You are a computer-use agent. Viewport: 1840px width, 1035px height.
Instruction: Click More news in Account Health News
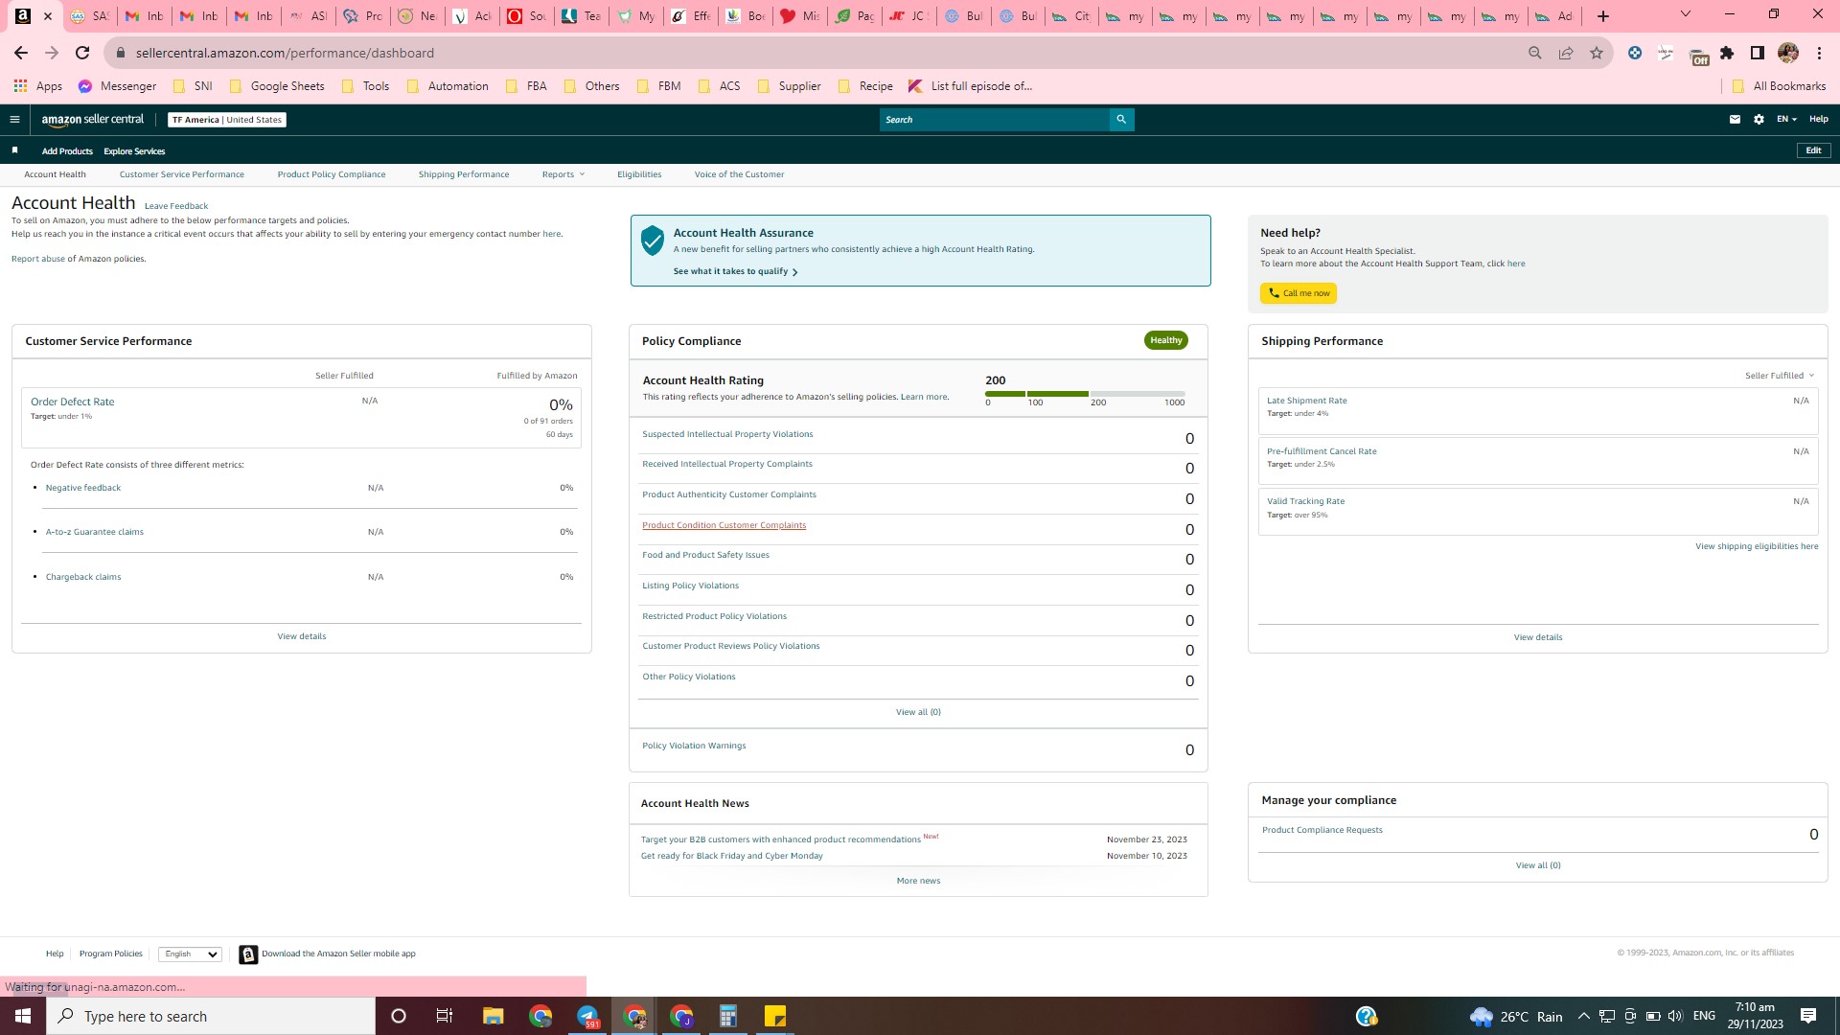point(918,881)
